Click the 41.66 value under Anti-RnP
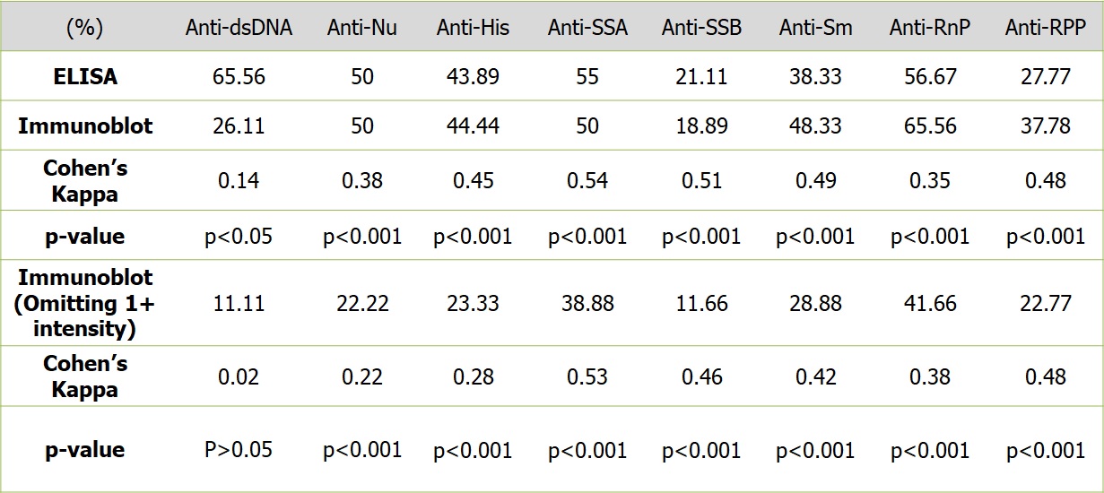Image resolution: width=1104 pixels, height=493 pixels. tap(927, 304)
